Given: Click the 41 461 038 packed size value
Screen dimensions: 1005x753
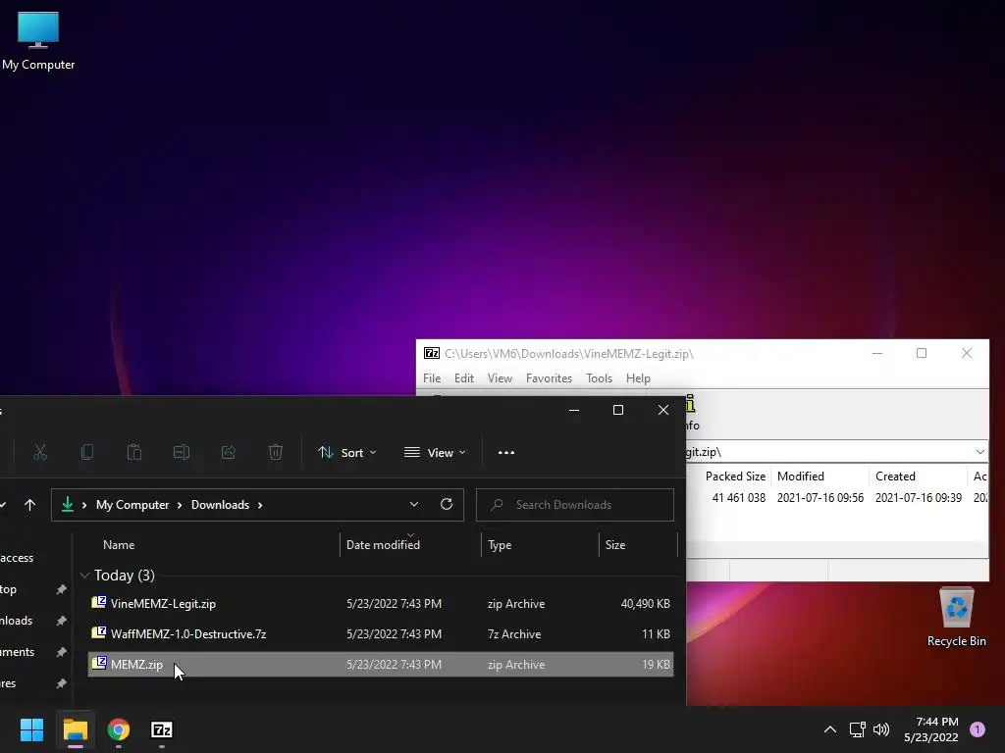Looking at the screenshot, I should (738, 498).
